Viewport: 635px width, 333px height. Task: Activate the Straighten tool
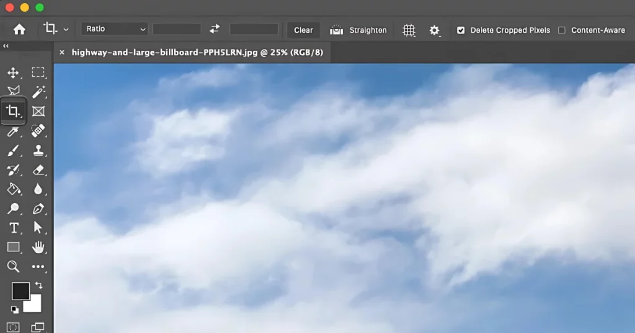[x=358, y=30]
